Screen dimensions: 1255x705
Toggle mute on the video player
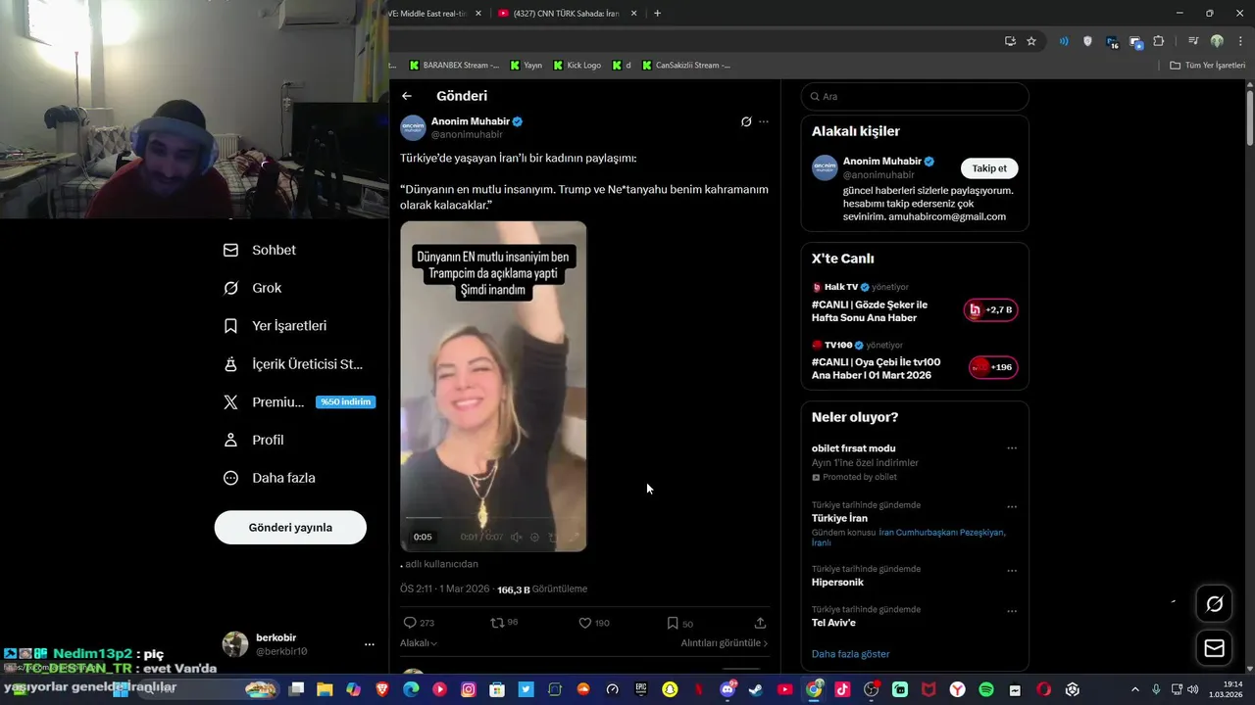pyautogui.click(x=517, y=537)
